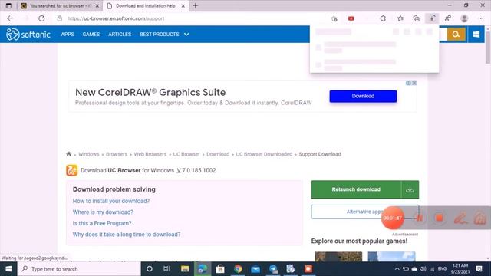Open the second popular game thumbnail

(x=391, y=256)
